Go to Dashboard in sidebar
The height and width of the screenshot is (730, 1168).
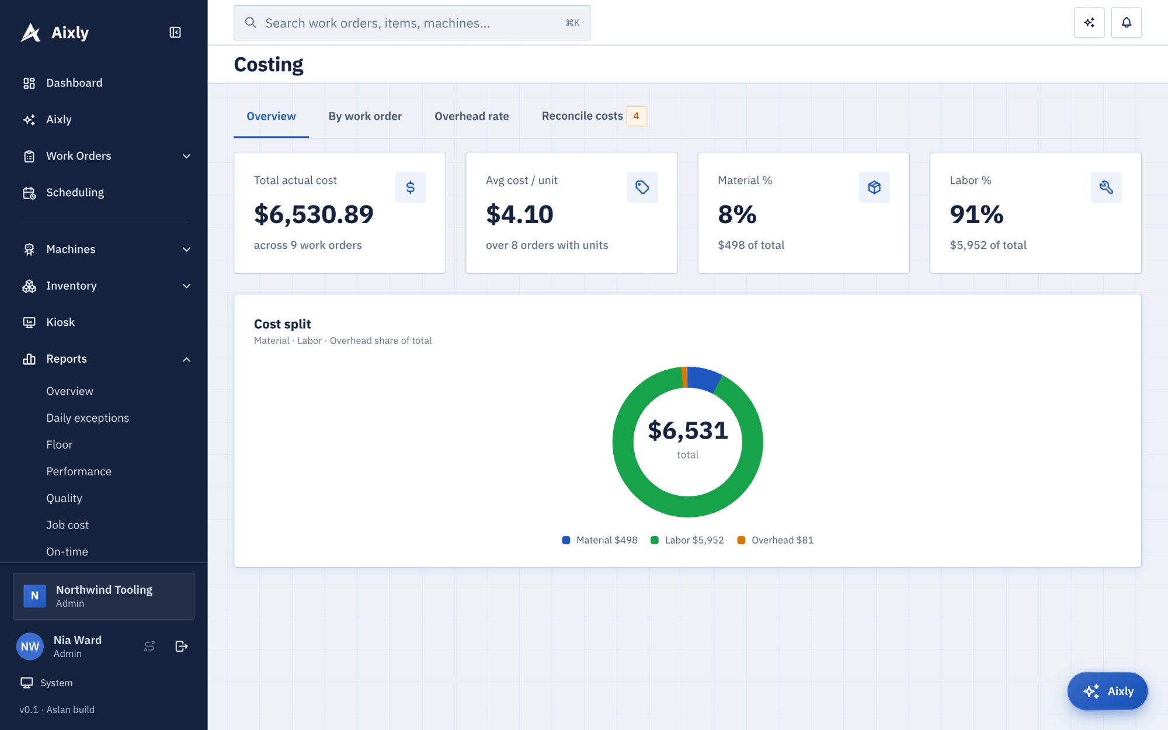click(104, 83)
